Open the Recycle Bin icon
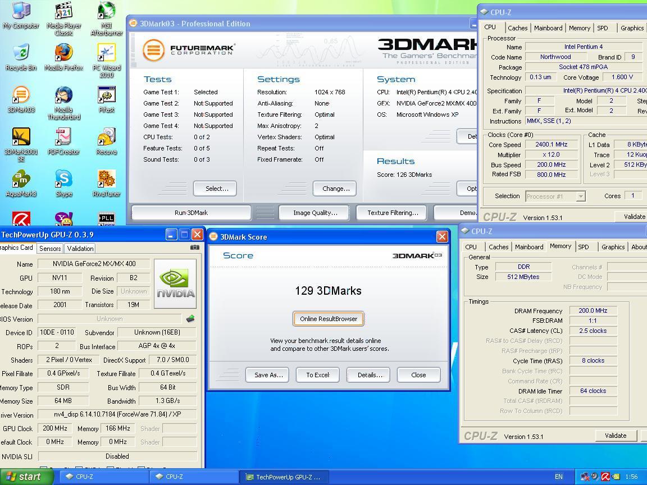 coord(21,57)
